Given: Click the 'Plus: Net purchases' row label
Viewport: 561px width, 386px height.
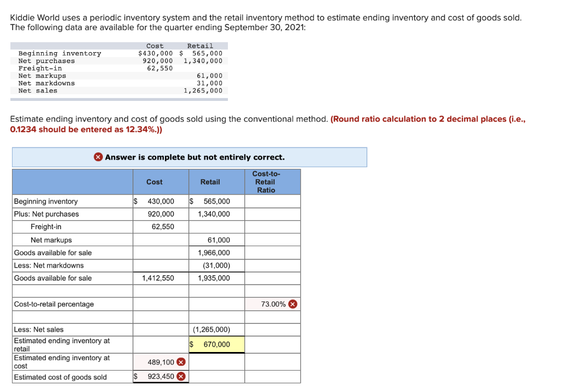Looking at the screenshot, I should (47, 214).
